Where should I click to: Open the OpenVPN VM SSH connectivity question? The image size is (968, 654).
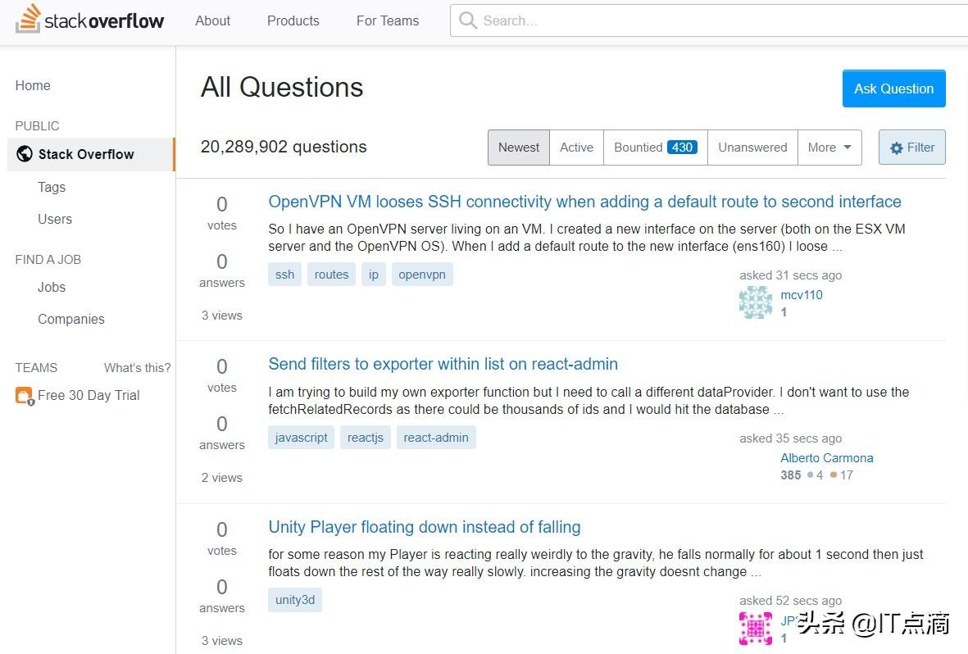point(584,202)
